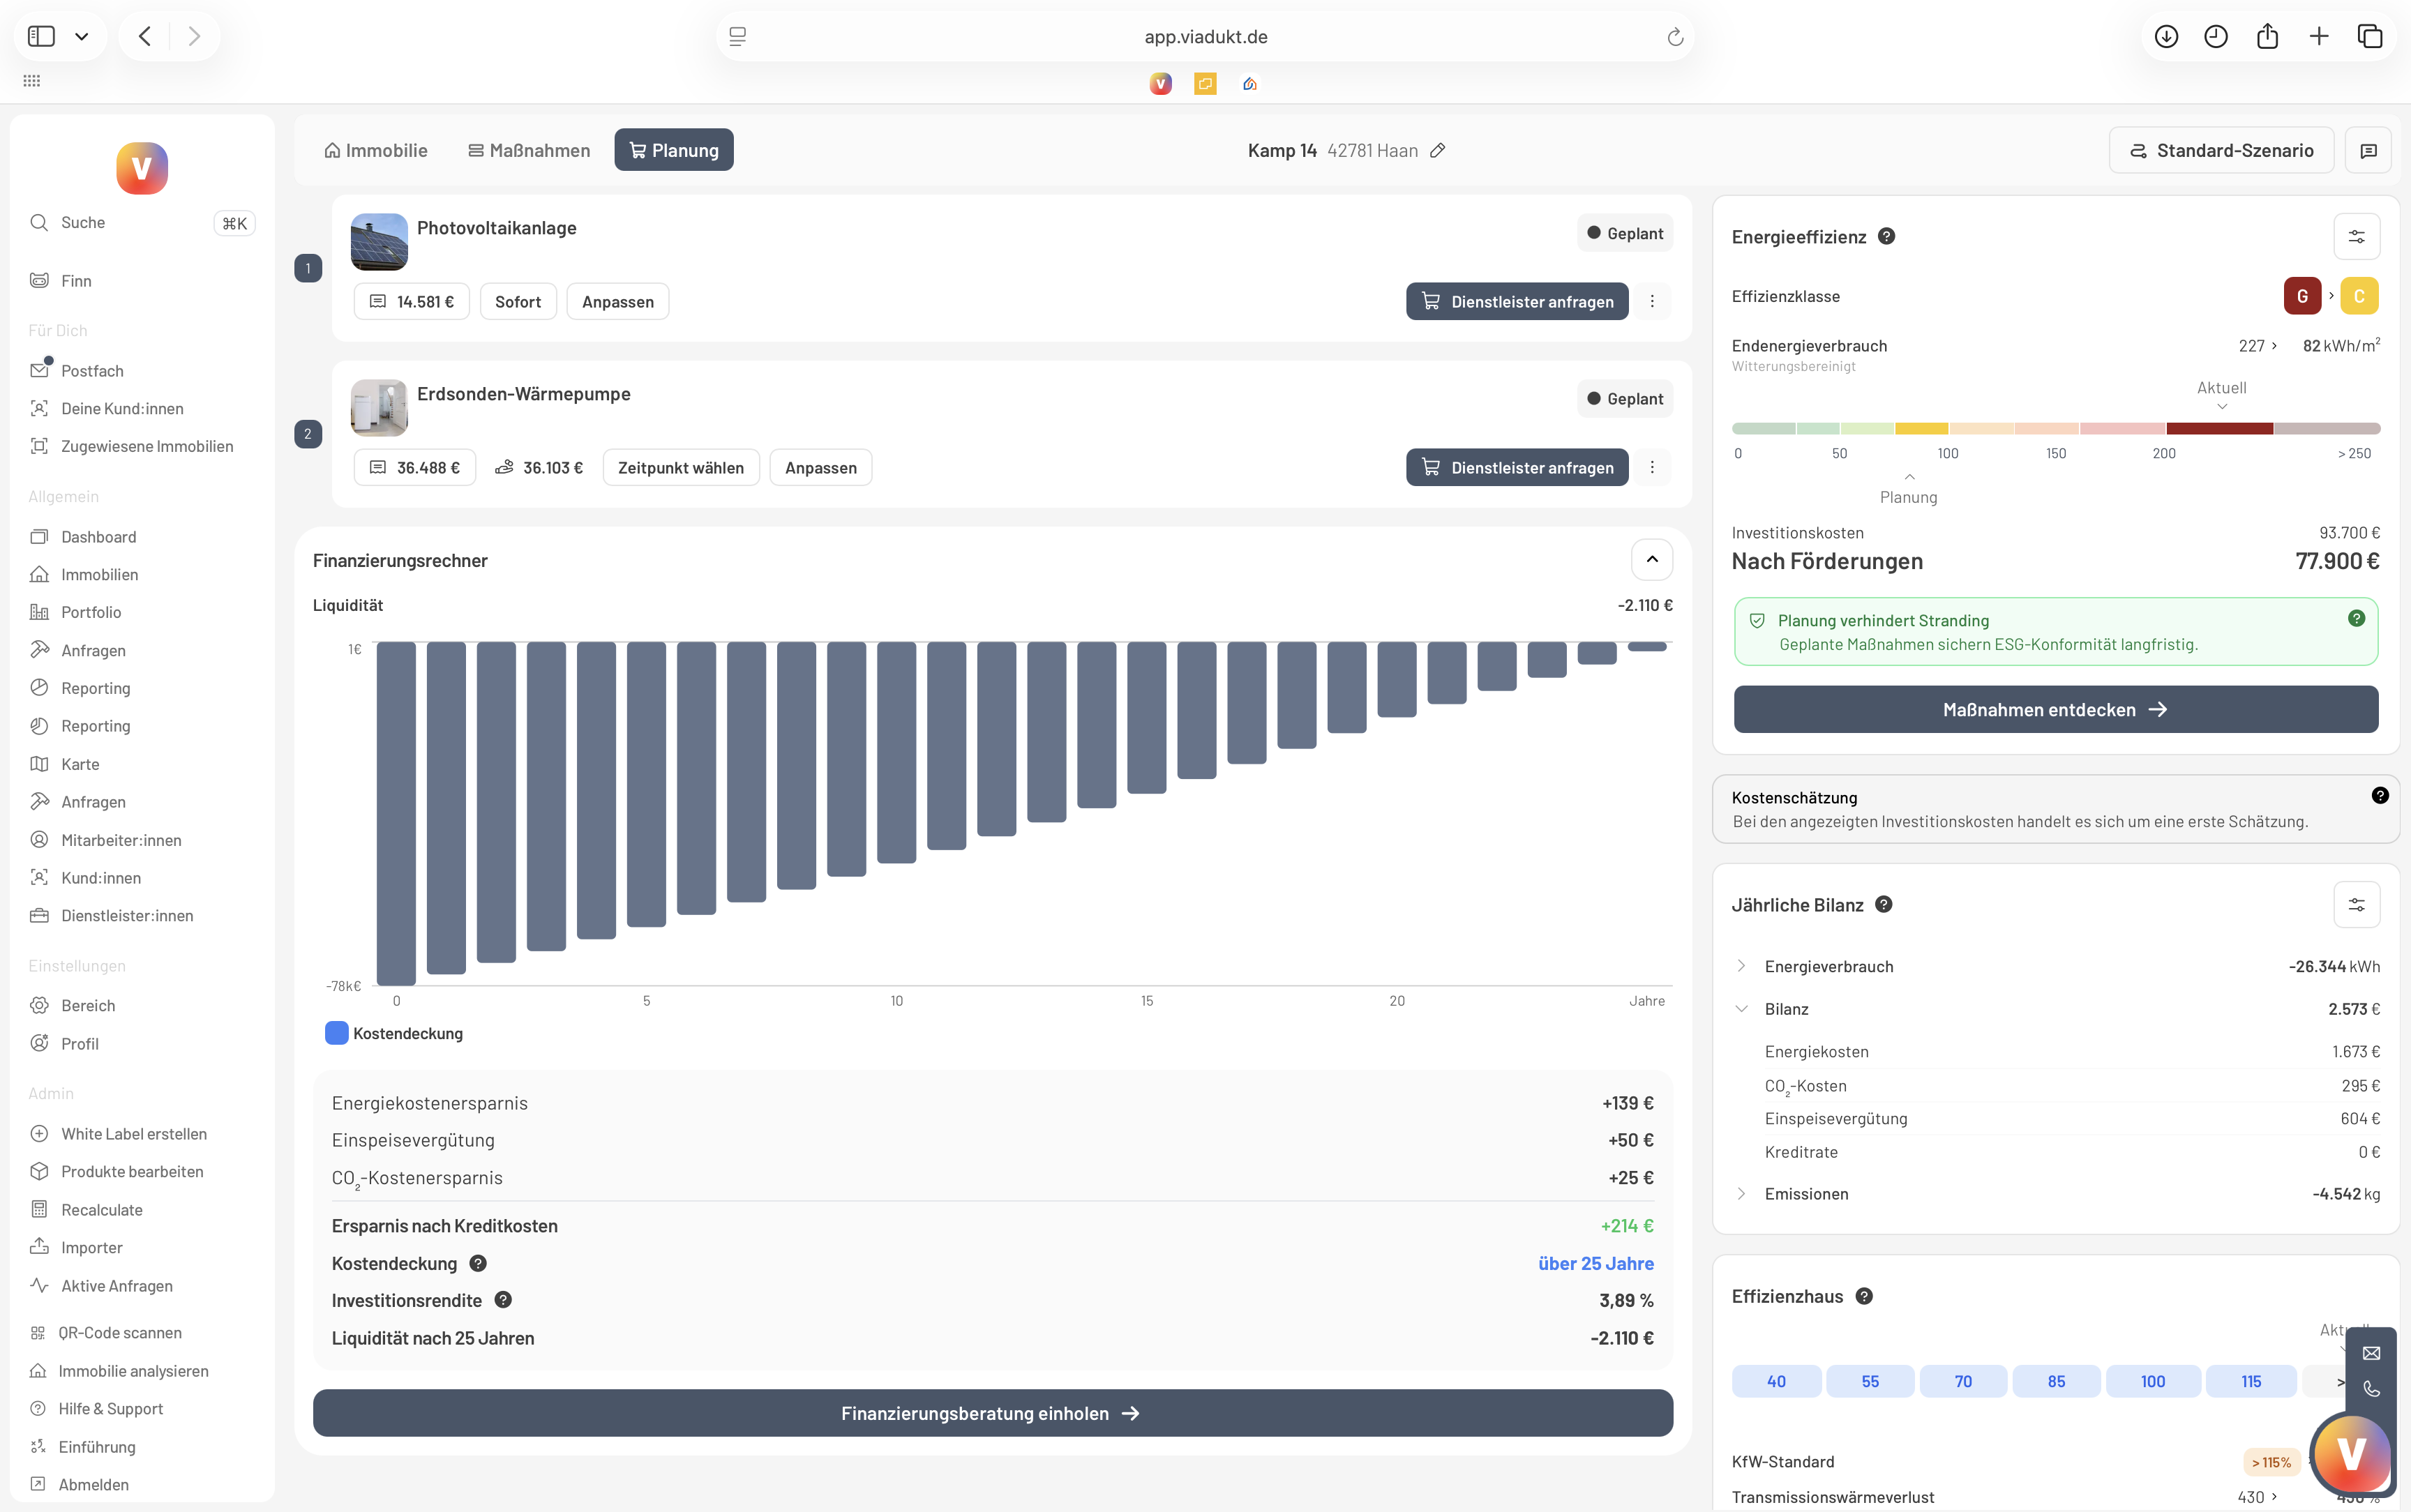This screenshot has height=1512, width=2411.
Task: Switch to the Maßnahmen tab
Action: click(529, 150)
